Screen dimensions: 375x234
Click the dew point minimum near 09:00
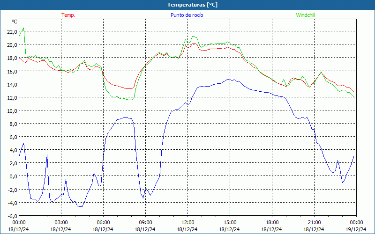(x=143, y=197)
